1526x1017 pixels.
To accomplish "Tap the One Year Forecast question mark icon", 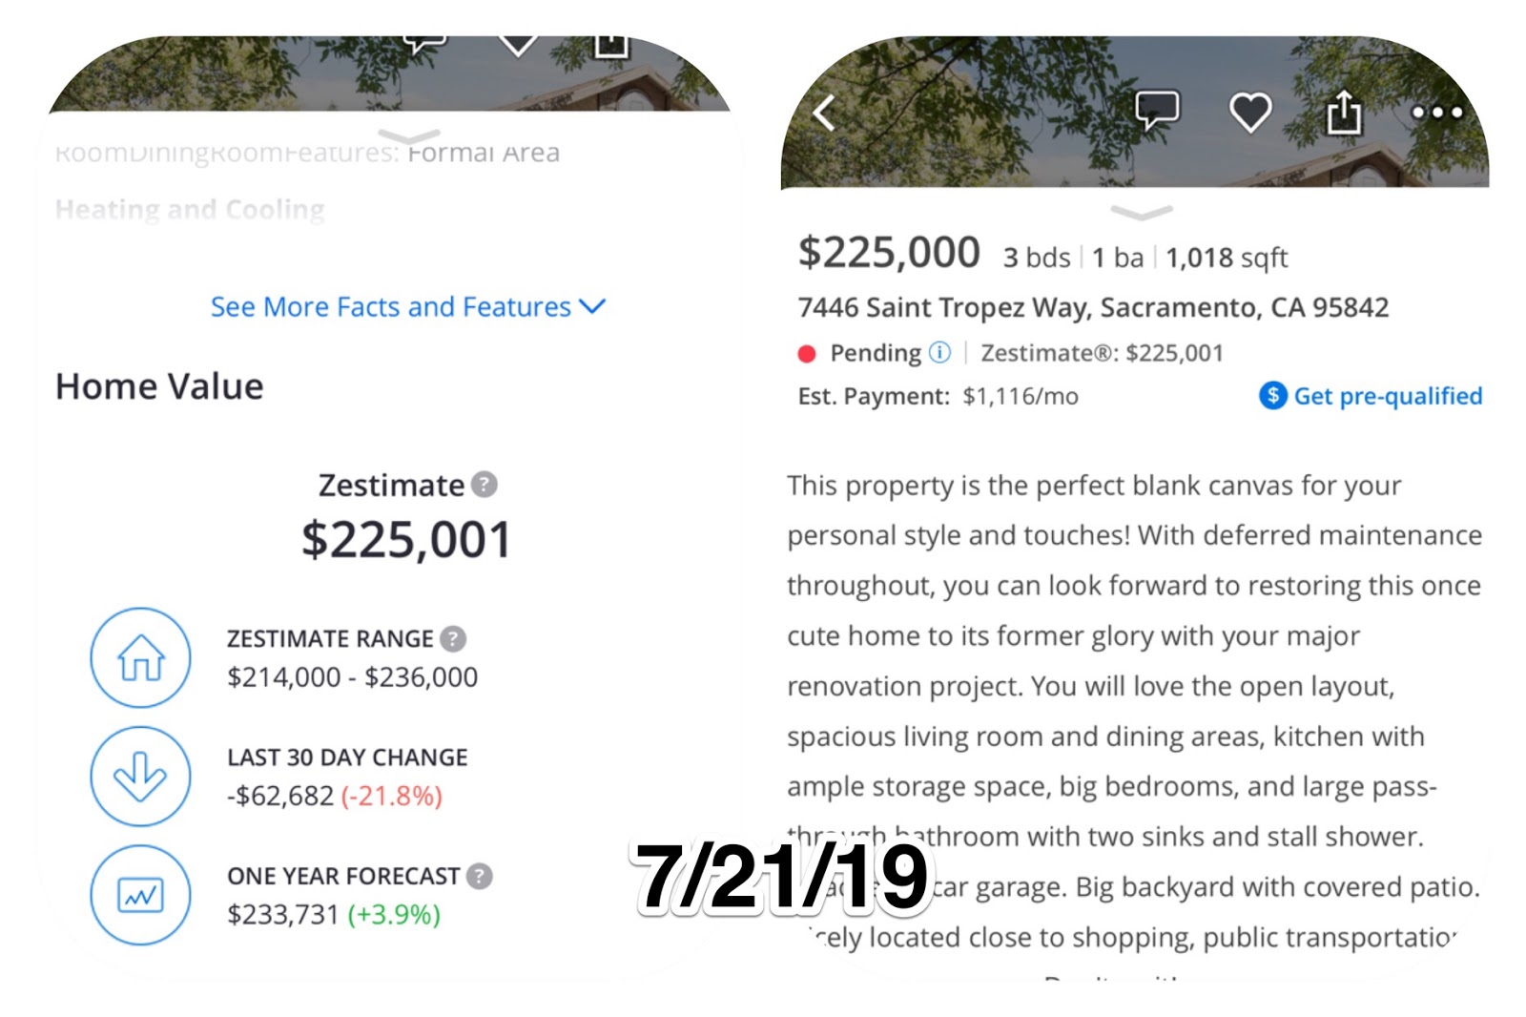I will pos(481,875).
